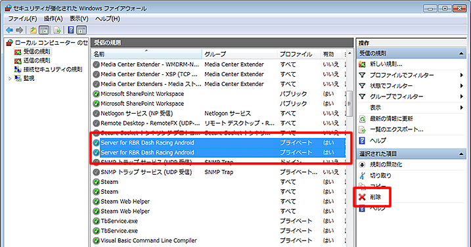Screen dimensions: 471x247
Task: Toggle the action pane toolbar icon
Action: tap(81, 30)
